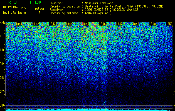Select the 1947 time marker

119,24
